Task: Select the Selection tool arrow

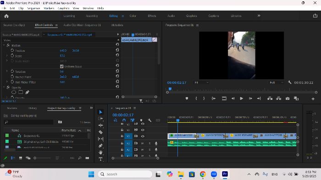Action: pos(100,112)
